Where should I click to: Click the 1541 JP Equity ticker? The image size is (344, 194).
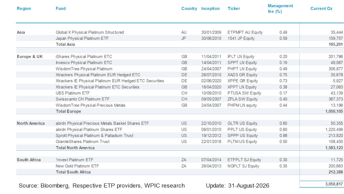point(241,38)
